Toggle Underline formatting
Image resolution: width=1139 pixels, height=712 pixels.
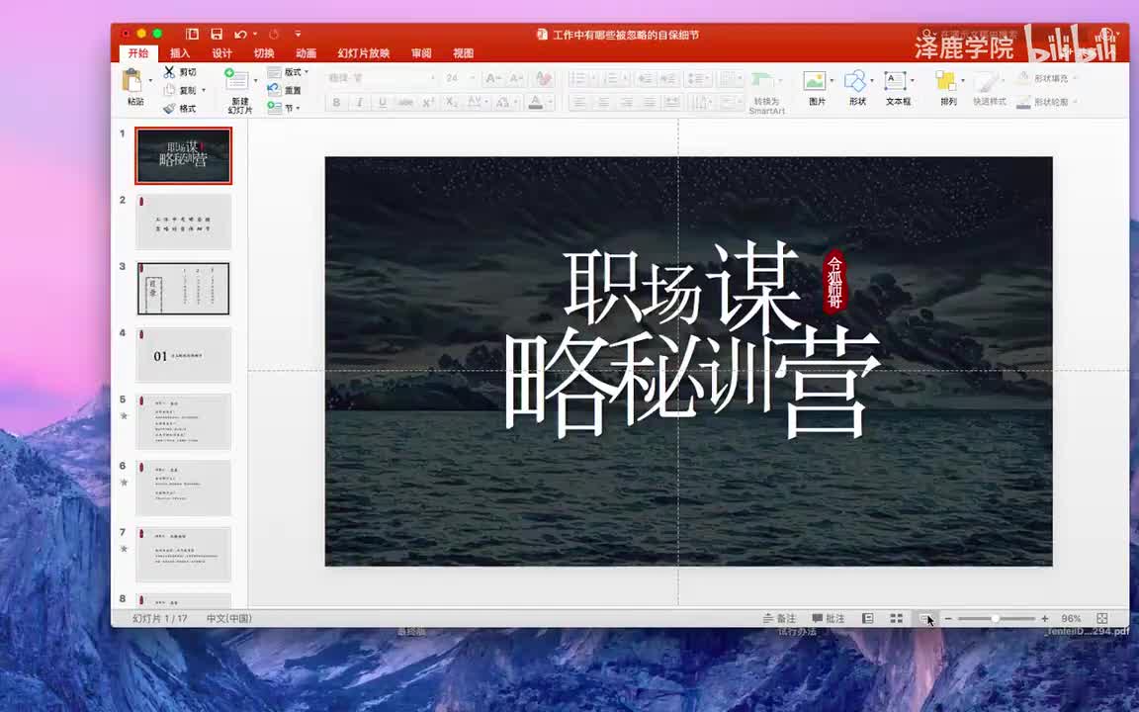(382, 103)
